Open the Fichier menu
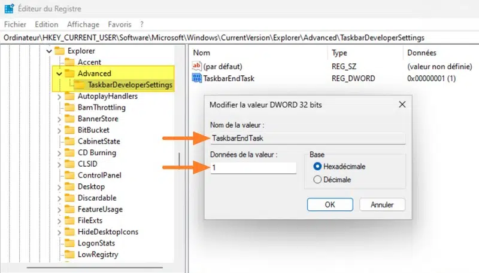 point(15,24)
